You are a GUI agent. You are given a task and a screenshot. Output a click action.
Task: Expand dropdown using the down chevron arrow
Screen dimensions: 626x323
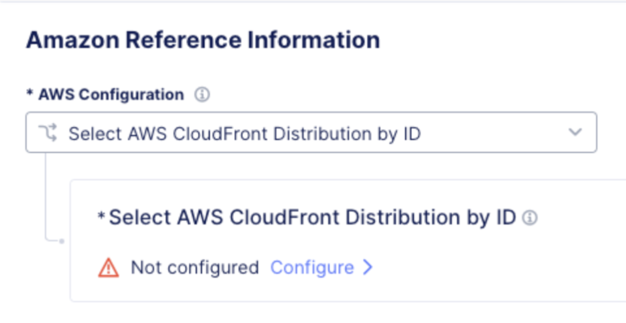pyautogui.click(x=575, y=132)
